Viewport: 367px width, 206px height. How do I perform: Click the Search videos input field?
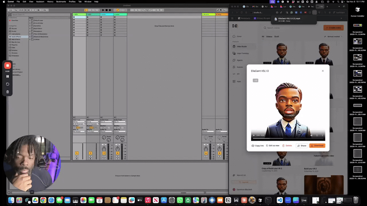tap(273, 28)
